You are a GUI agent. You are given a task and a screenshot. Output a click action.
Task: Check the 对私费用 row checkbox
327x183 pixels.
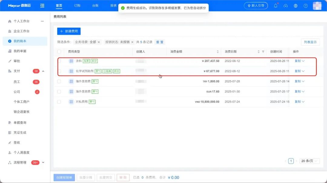tap(59, 102)
